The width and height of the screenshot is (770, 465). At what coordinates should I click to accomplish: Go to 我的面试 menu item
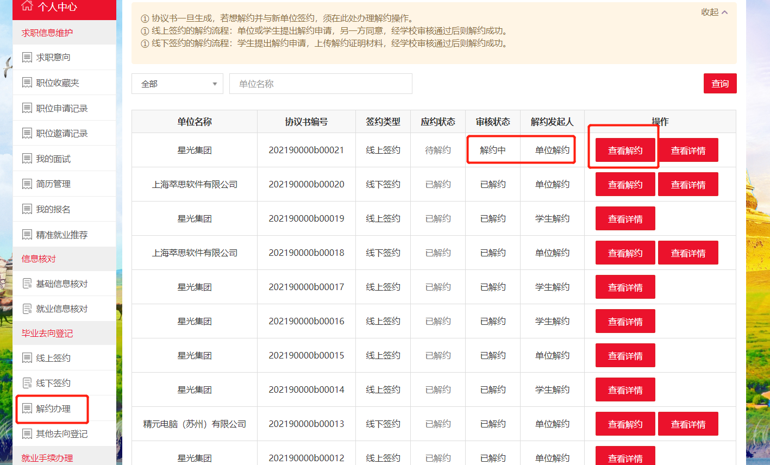click(x=53, y=159)
